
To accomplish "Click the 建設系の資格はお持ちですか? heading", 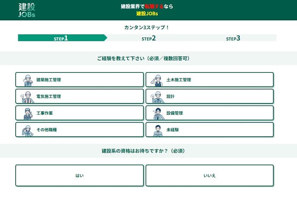I will [x=143, y=151].
